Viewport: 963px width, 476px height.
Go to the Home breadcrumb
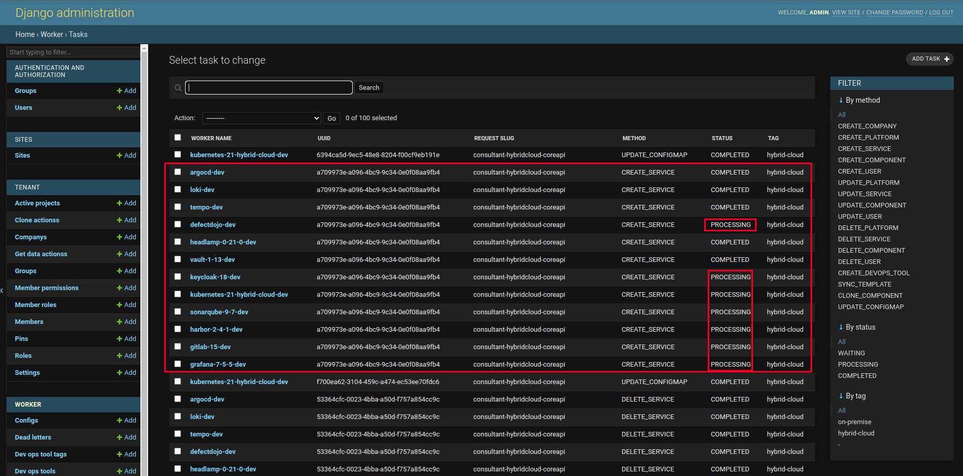pos(25,34)
